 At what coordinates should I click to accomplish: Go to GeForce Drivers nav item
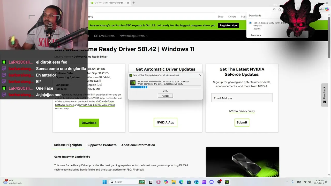(x=104, y=36)
